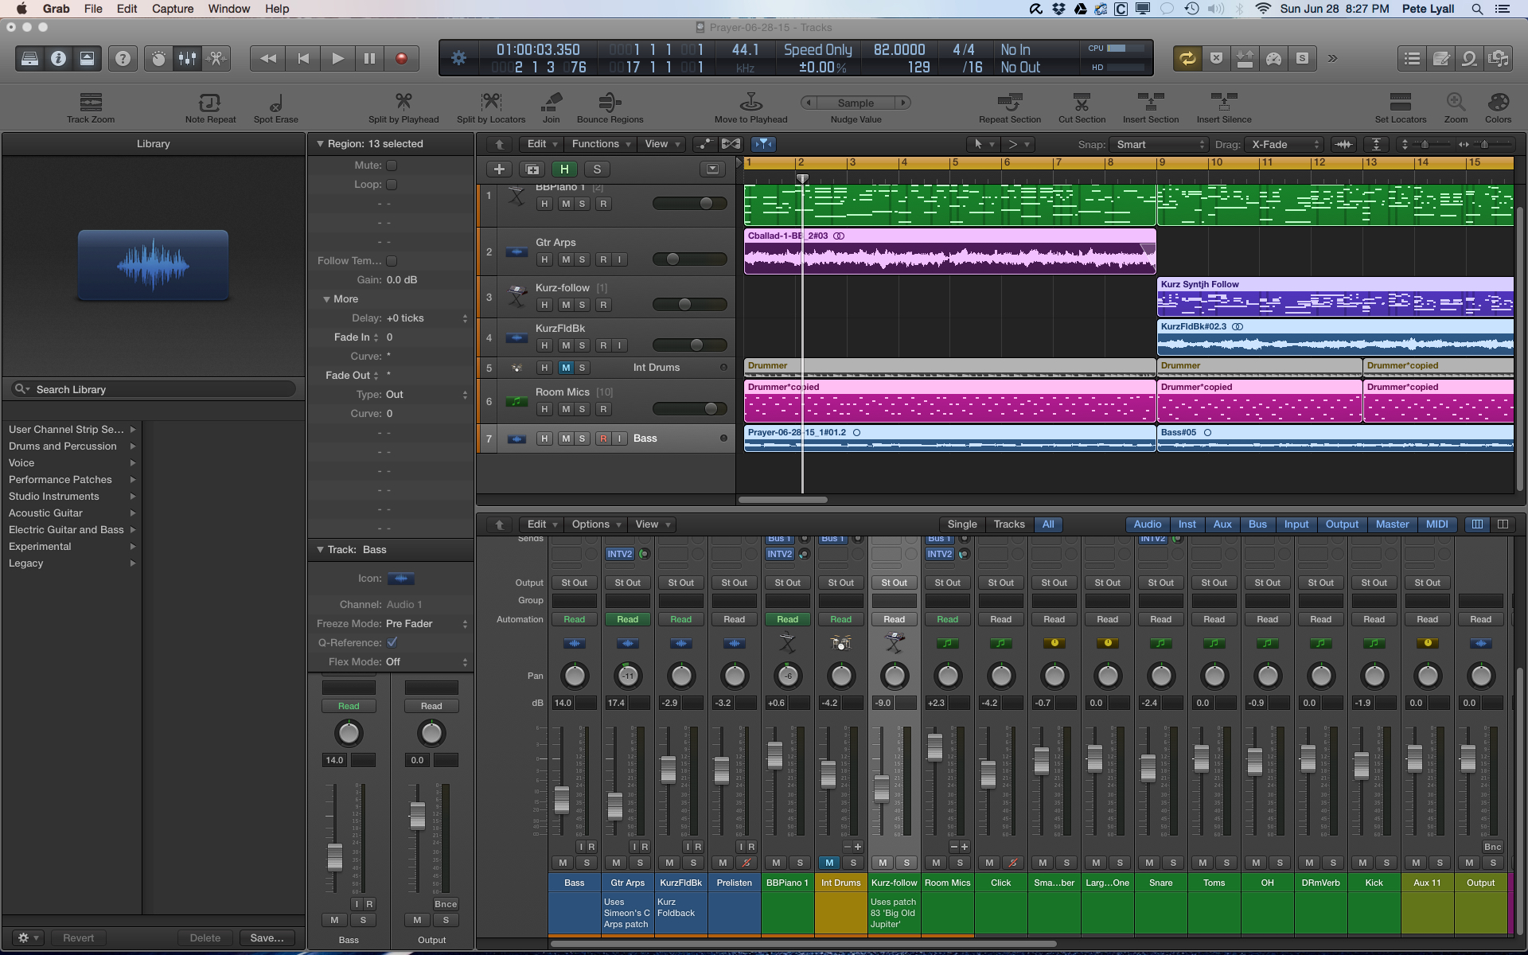Click the Repeat Section toolbar icon
Screen dimensions: 1528x955
point(1009,102)
